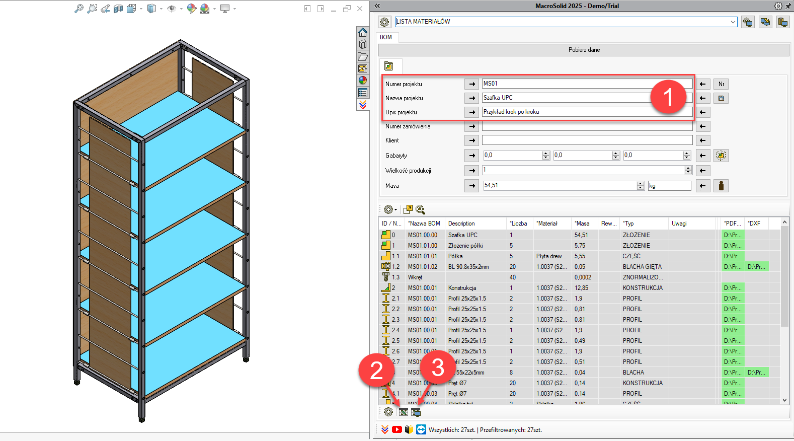Click inside the Klient text field
This screenshot has height=441, width=794.
point(587,140)
